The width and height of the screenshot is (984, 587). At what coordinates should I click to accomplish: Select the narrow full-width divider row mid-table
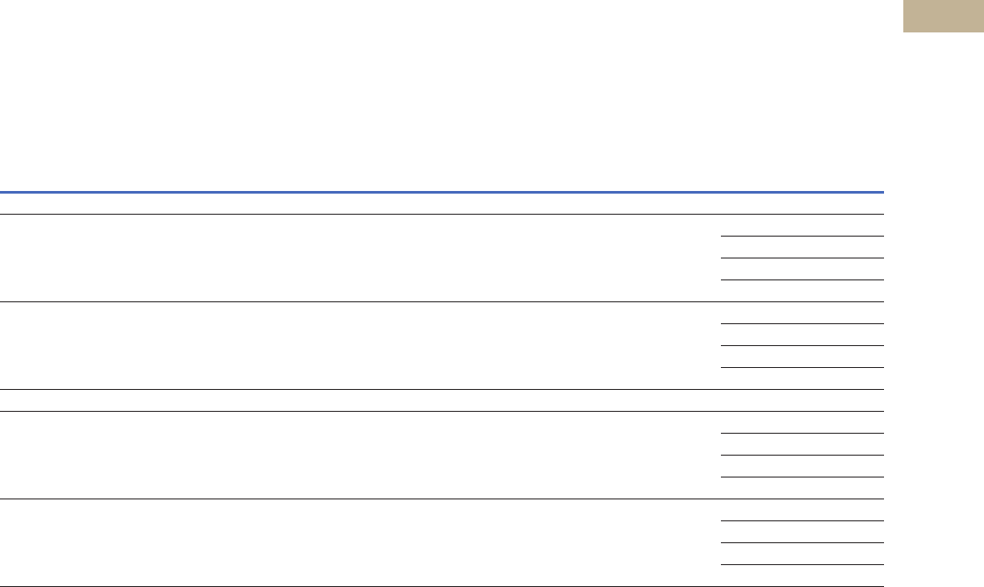(442, 400)
